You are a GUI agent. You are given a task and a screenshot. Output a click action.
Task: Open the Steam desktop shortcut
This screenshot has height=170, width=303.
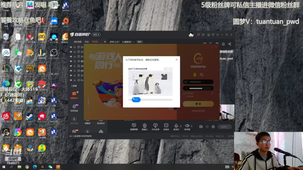30,117
